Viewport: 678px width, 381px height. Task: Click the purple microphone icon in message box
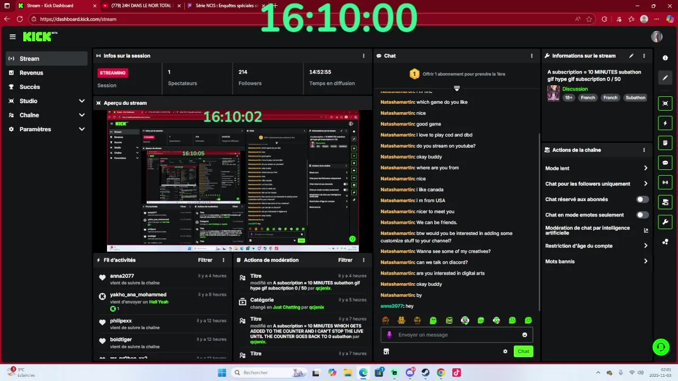389,334
